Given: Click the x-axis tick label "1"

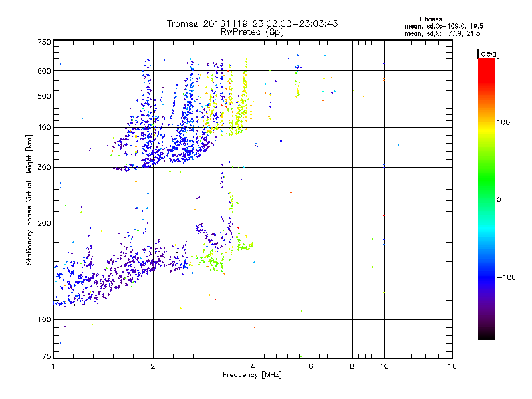Looking at the screenshot, I should [53, 366].
